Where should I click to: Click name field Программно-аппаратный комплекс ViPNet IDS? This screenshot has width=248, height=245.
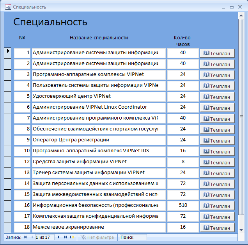coord(99,151)
